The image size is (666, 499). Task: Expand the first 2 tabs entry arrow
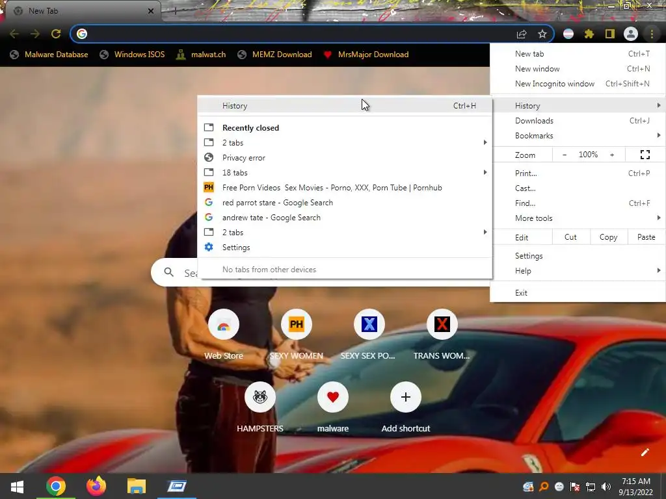(485, 142)
